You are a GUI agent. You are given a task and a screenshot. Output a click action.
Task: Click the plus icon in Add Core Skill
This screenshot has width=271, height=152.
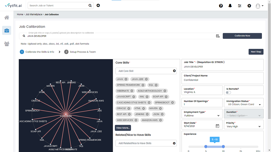174,71
